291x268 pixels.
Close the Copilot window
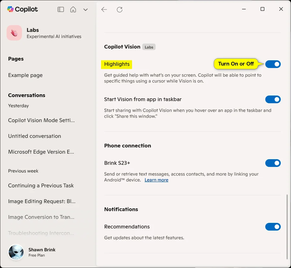pos(281,9)
